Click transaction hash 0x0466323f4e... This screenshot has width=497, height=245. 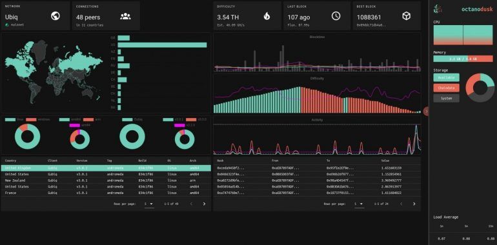point(231,174)
